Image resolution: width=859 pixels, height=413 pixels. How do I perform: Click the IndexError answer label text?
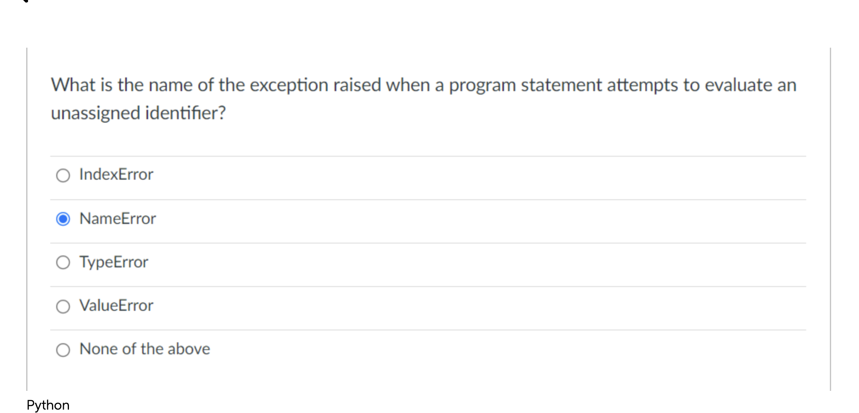pos(116,175)
